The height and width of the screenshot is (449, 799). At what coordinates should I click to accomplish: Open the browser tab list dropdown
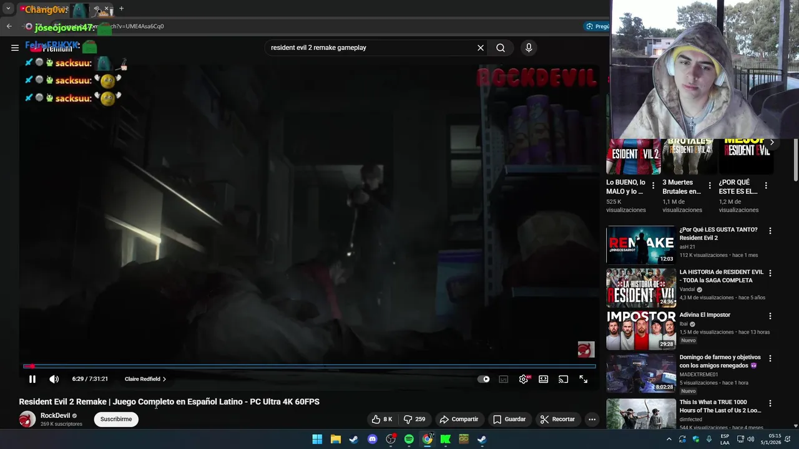pos(8,9)
